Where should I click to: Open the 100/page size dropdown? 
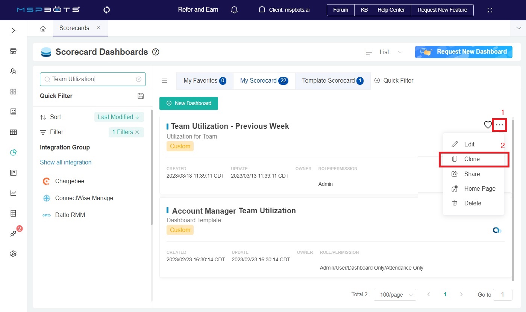coord(395,295)
